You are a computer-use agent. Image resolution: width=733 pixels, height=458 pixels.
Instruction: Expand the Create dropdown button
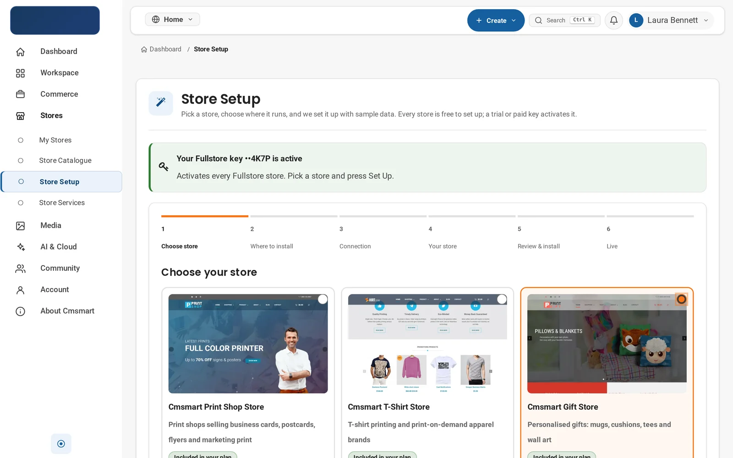pyautogui.click(x=496, y=20)
